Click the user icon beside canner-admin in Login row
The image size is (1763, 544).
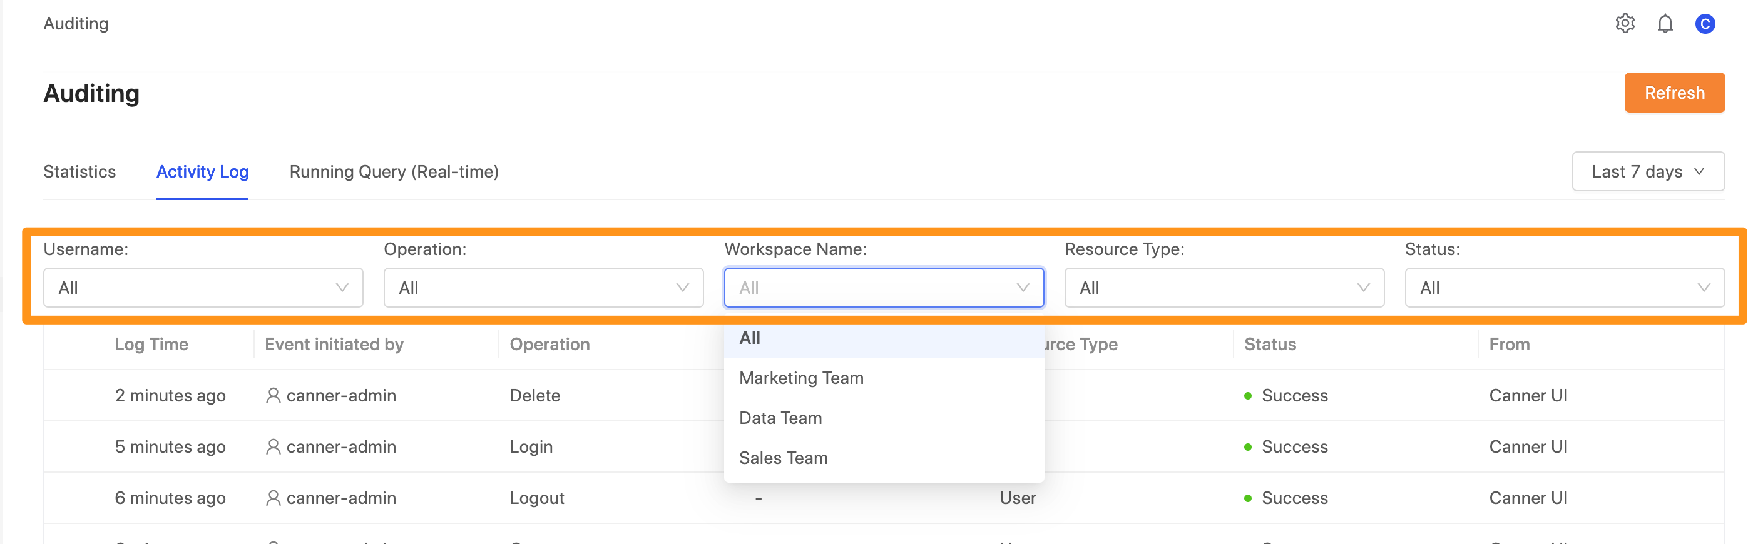[273, 446]
